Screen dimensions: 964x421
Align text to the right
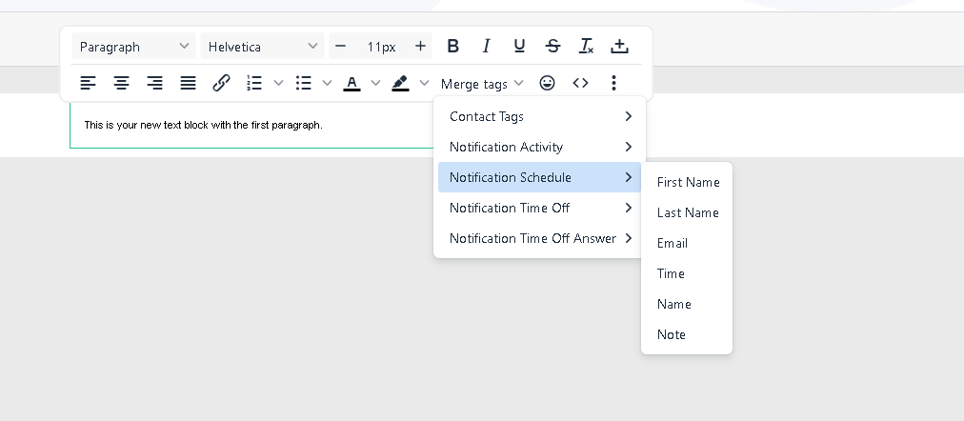[x=154, y=84]
